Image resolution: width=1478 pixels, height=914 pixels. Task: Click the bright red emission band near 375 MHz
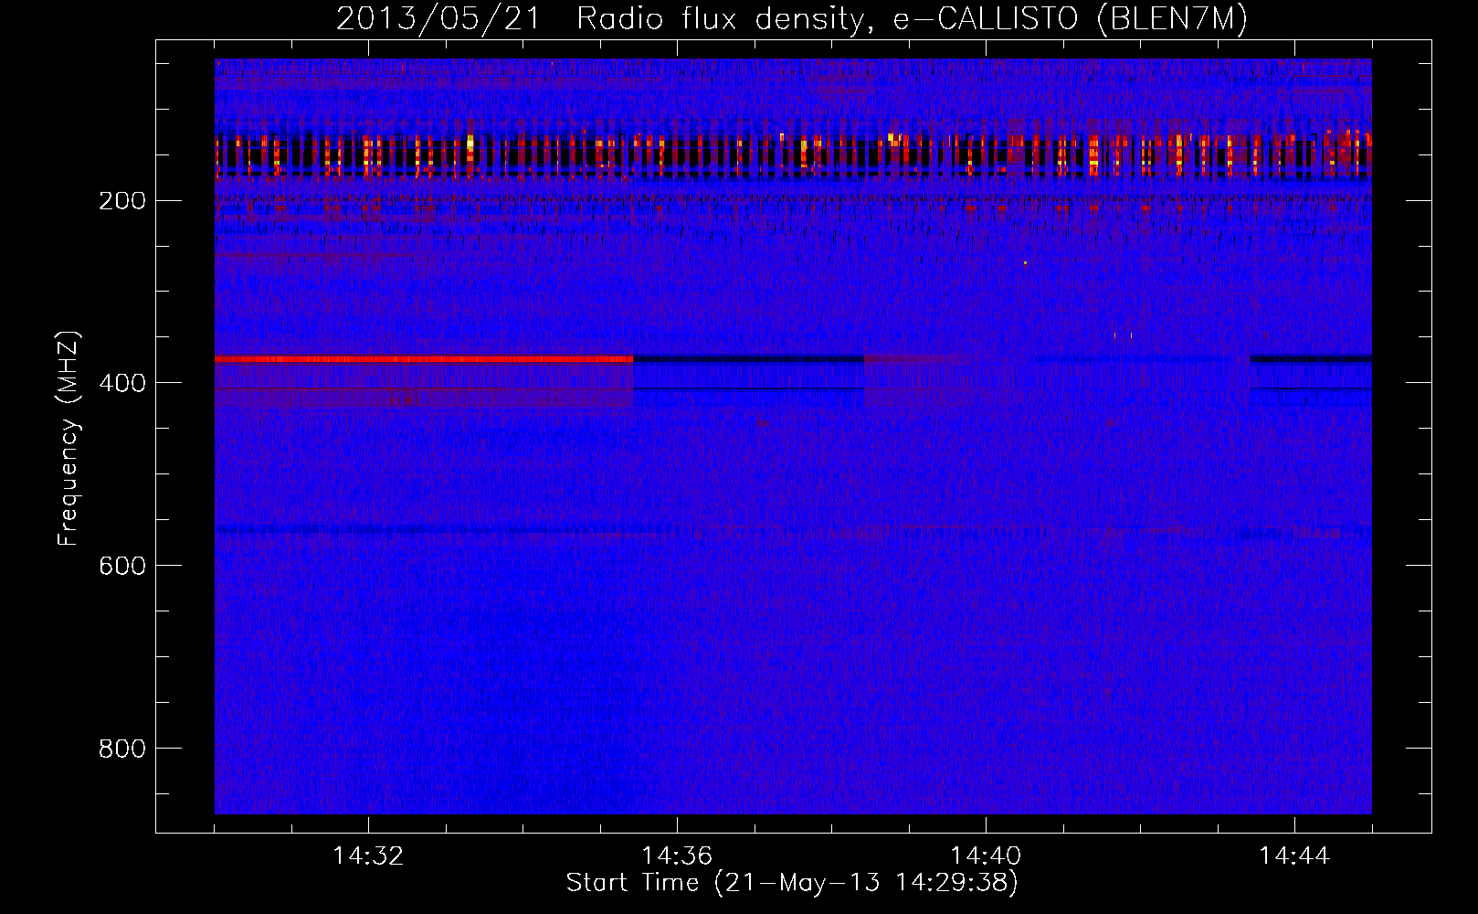click(424, 359)
